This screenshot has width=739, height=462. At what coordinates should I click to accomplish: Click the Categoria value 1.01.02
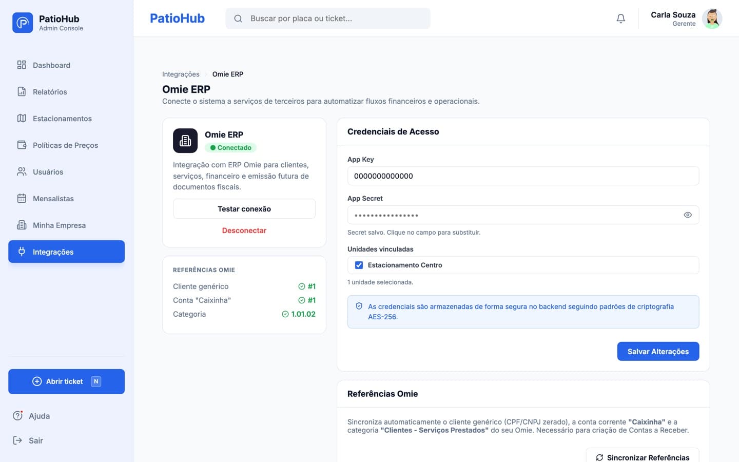tap(303, 314)
